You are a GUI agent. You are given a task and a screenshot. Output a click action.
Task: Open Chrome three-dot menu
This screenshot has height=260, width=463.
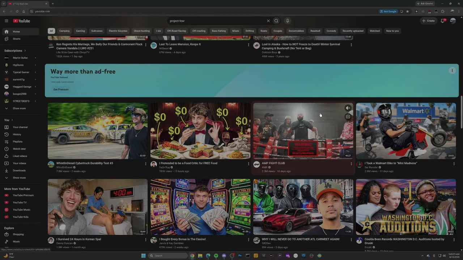click(460, 12)
